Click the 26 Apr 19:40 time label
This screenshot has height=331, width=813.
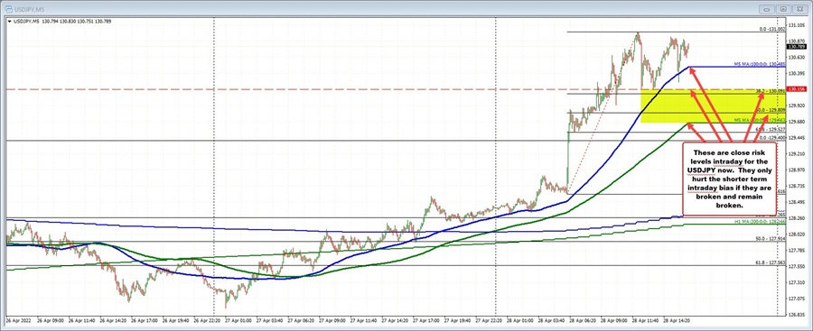pyautogui.click(x=176, y=321)
